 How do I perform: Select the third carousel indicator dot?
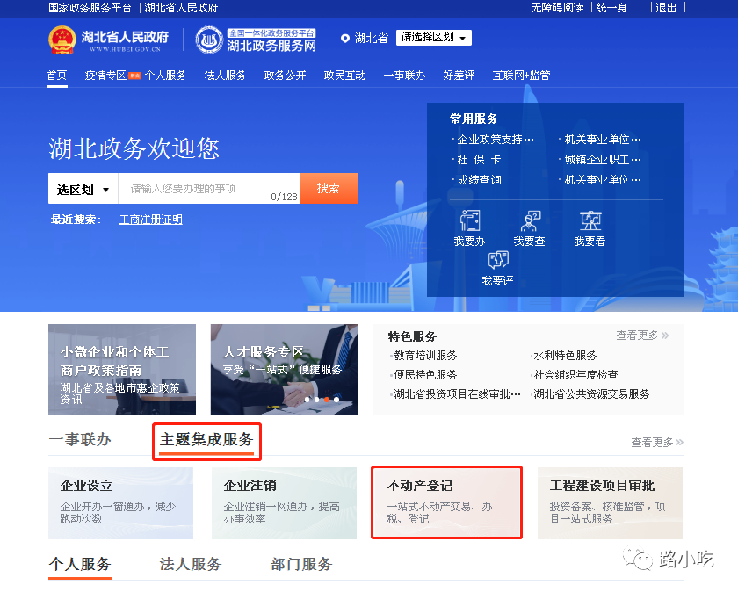point(327,400)
